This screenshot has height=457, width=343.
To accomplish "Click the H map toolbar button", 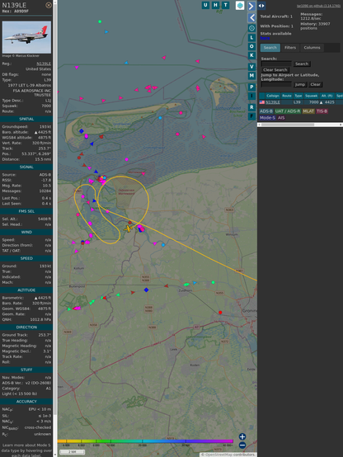I will pyautogui.click(x=215, y=5).
